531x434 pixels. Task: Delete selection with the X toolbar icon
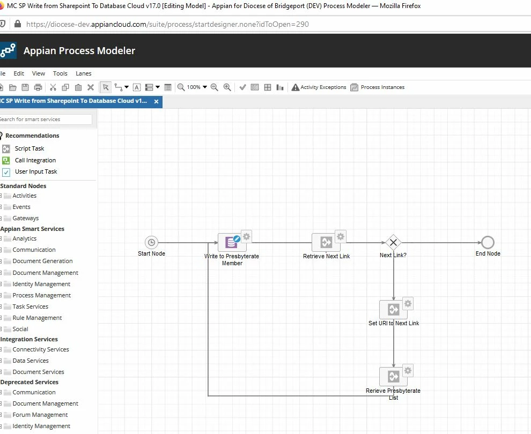point(91,87)
